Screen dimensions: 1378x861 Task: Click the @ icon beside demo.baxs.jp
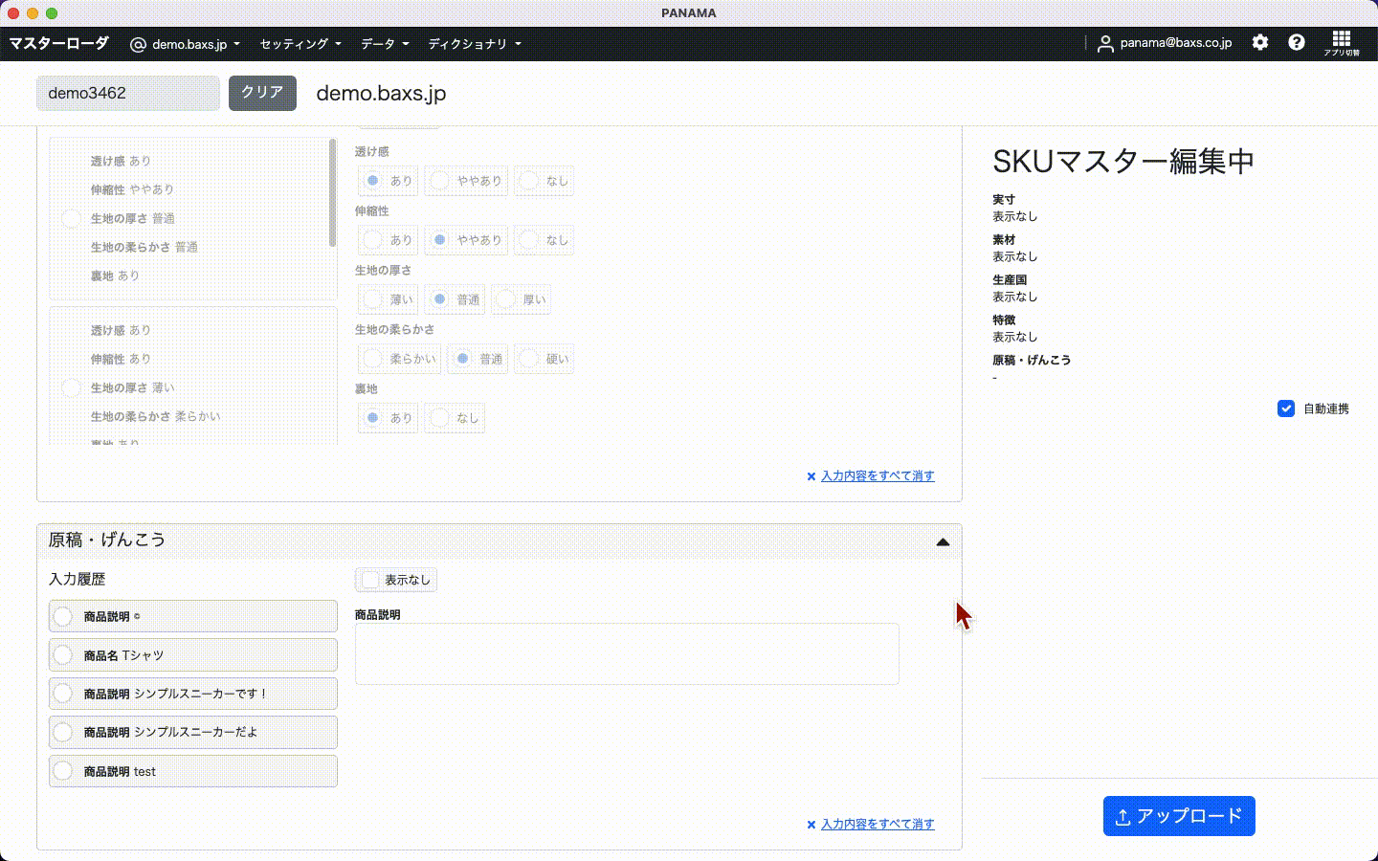point(138,45)
